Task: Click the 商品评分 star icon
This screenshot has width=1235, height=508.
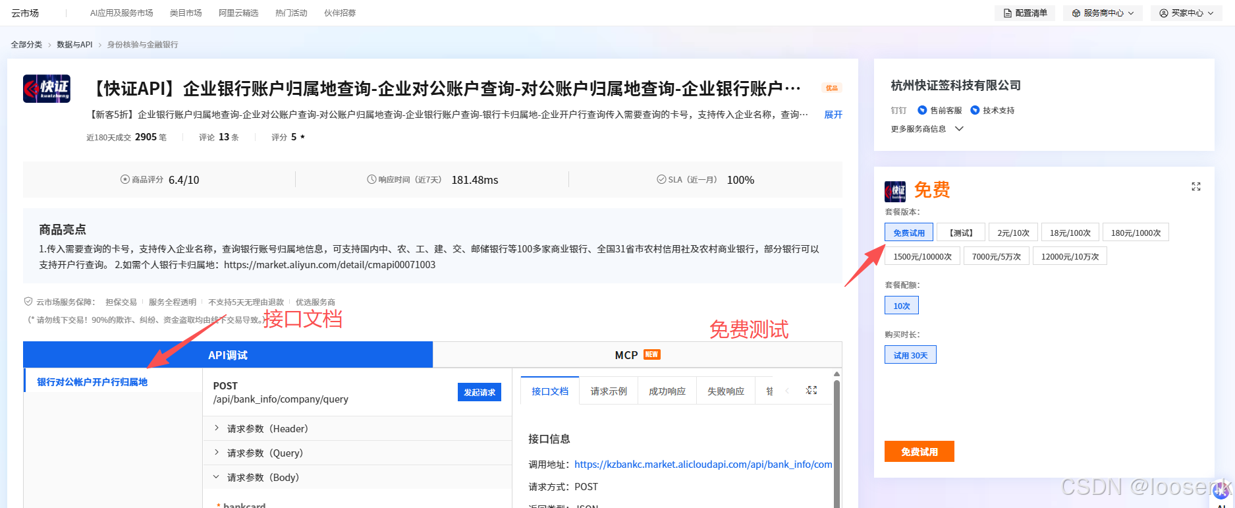Action: (x=125, y=179)
